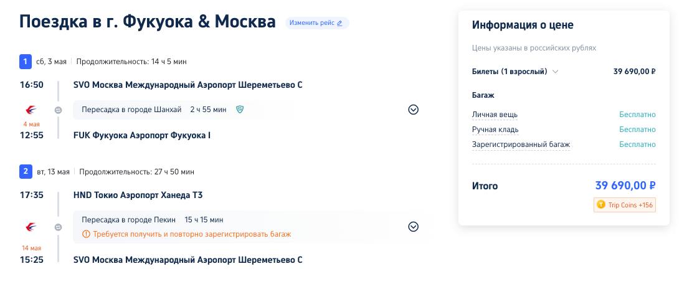
Task: Open the Билеты (1 взрослый) price breakdown
Action: [515, 72]
